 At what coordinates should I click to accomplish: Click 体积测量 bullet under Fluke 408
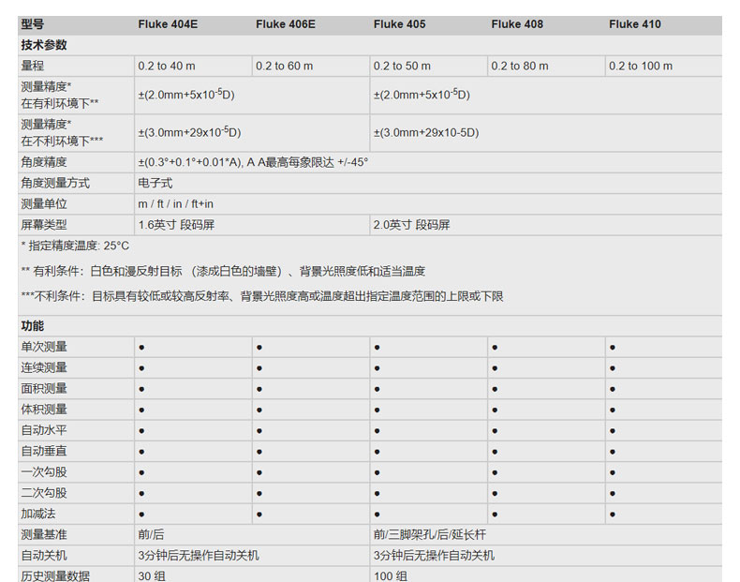click(495, 410)
